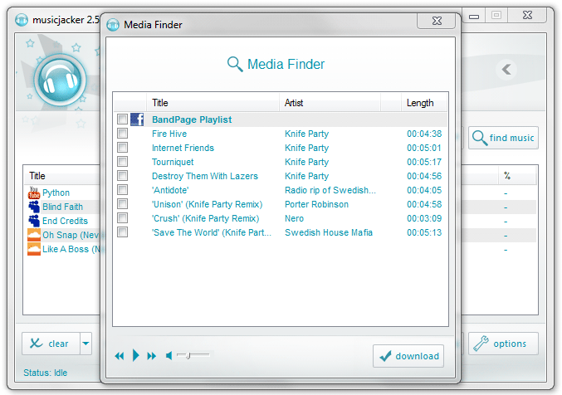Expand the clear button dropdown arrow

click(x=86, y=344)
